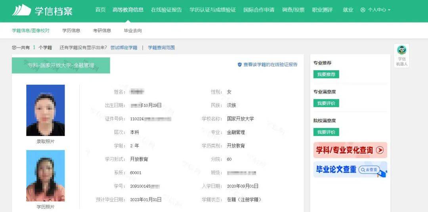Open the 毕业去向 tab
The image size is (428, 212).
tap(133, 31)
